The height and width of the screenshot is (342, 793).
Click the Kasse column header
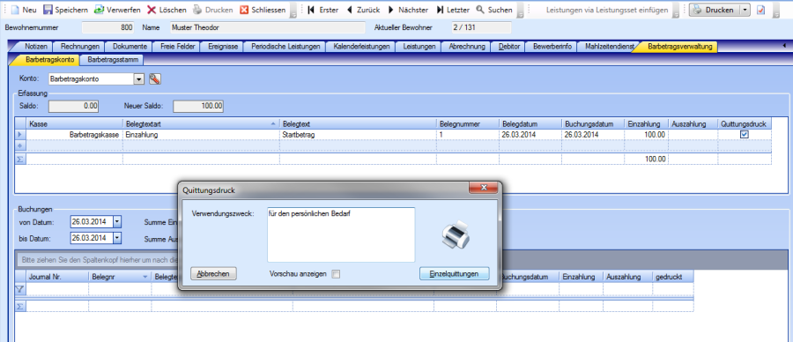(x=75, y=123)
